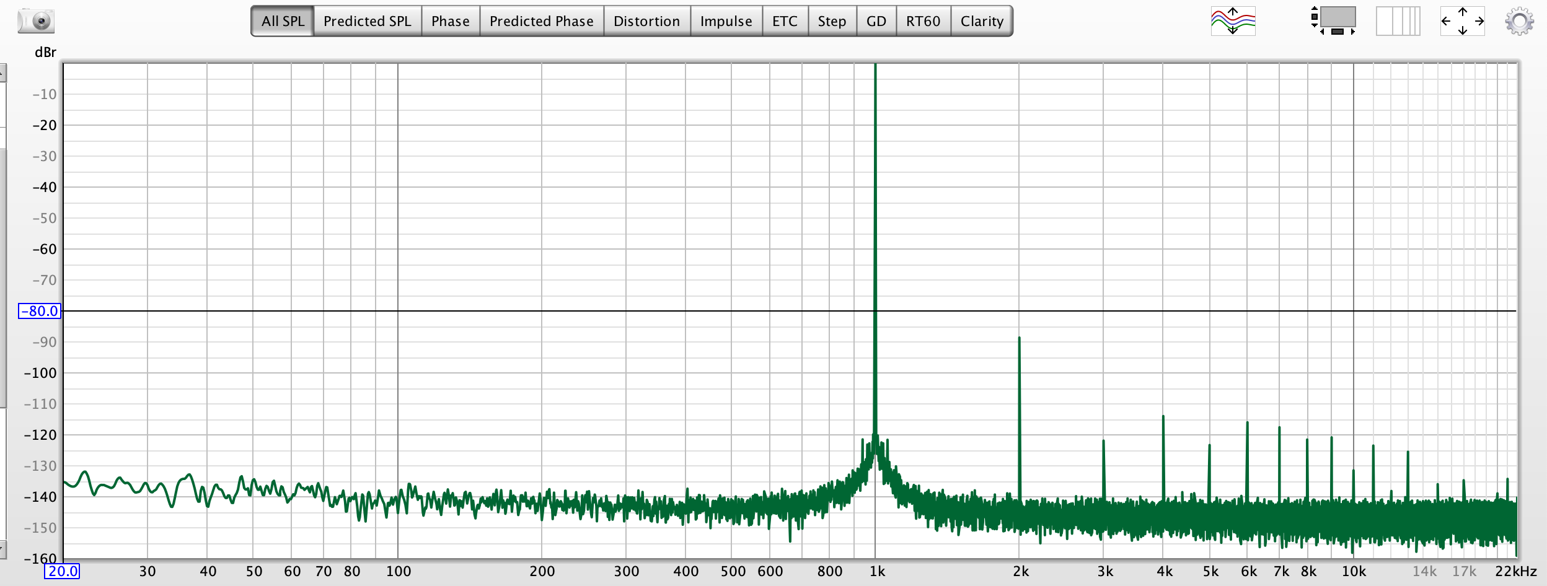This screenshot has width=1547, height=586.
Task: Switch to the Predicted Phase tab
Action: (542, 21)
